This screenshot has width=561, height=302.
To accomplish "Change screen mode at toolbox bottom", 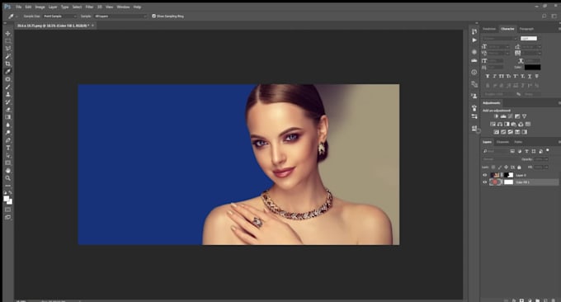I will (x=8, y=217).
